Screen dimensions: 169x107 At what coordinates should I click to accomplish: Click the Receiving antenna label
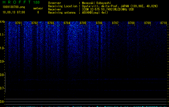point(62,13)
